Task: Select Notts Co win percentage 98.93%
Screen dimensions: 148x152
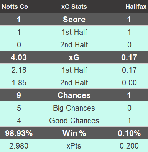Action: click(x=19, y=133)
